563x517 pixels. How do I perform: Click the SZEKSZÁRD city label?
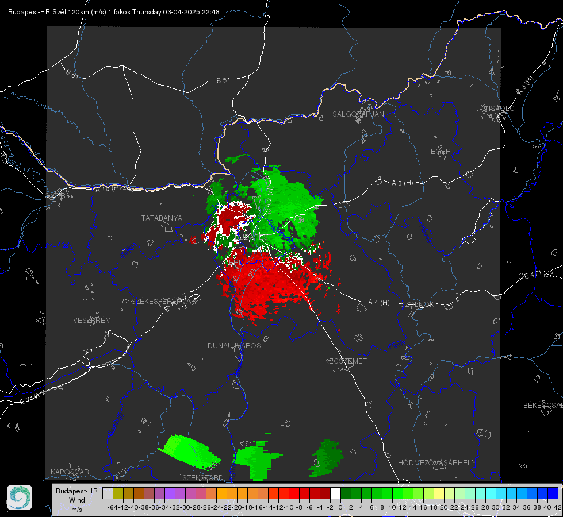tap(203, 477)
